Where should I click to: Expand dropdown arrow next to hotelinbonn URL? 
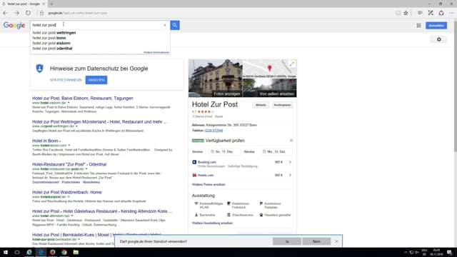(69, 145)
